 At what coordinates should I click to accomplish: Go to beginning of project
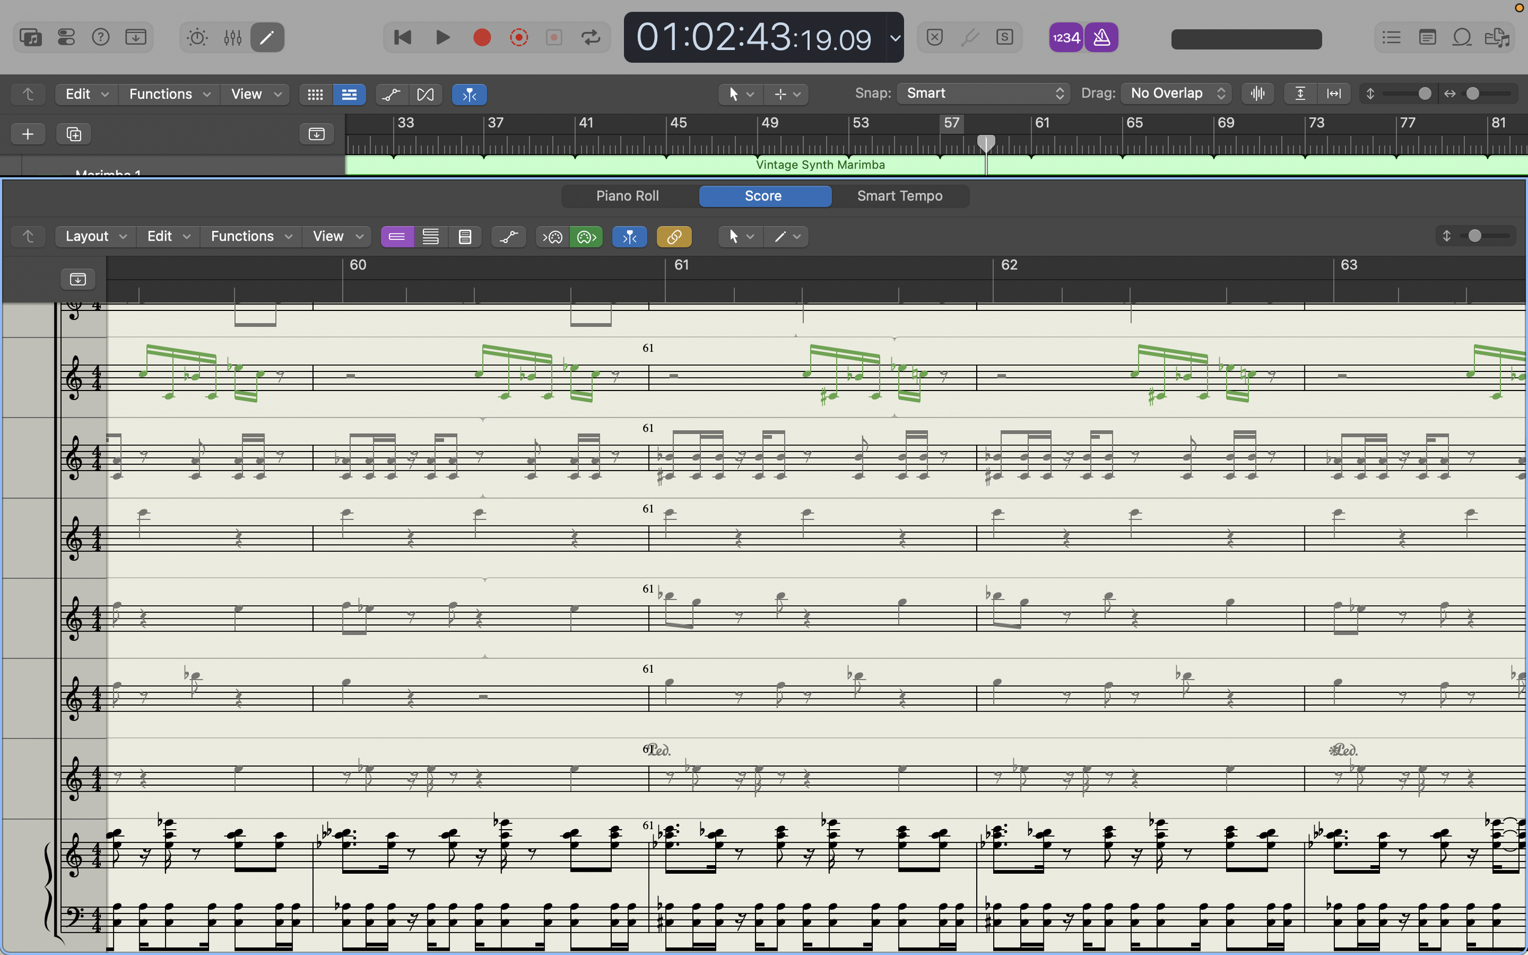point(402,37)
